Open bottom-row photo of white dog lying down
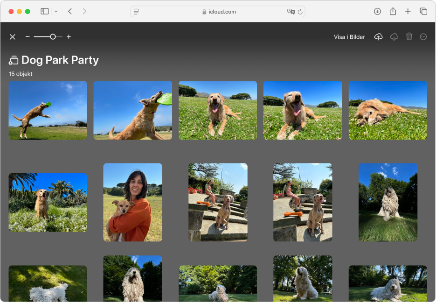This screenshot has width=436, height=303. [x=388, y=283]
